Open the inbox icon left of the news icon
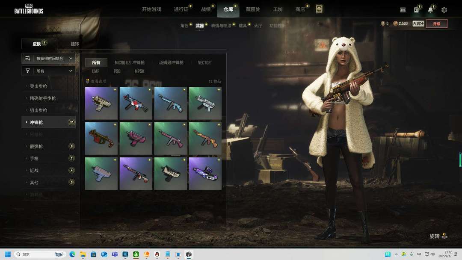The width and height of the screenshot is (462, 260). pyautogui.click(x=403, y=10)
